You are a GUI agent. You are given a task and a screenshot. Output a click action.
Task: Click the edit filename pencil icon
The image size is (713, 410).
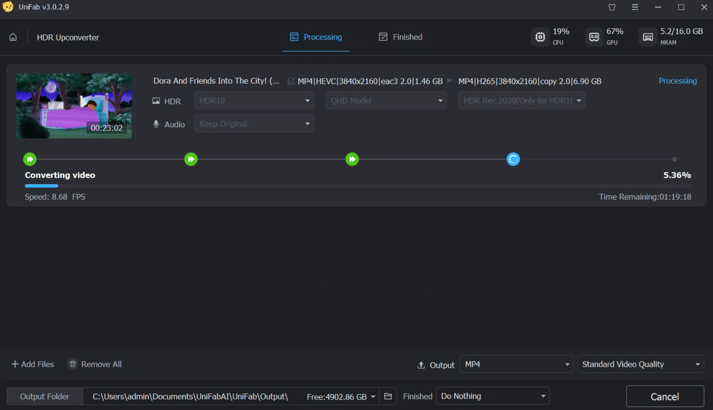click(x=291, y=81)
